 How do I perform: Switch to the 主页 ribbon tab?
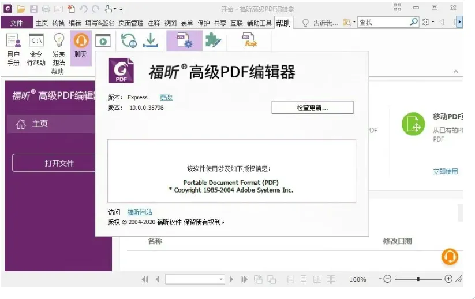pyautogui.click(x=42, y=23)
